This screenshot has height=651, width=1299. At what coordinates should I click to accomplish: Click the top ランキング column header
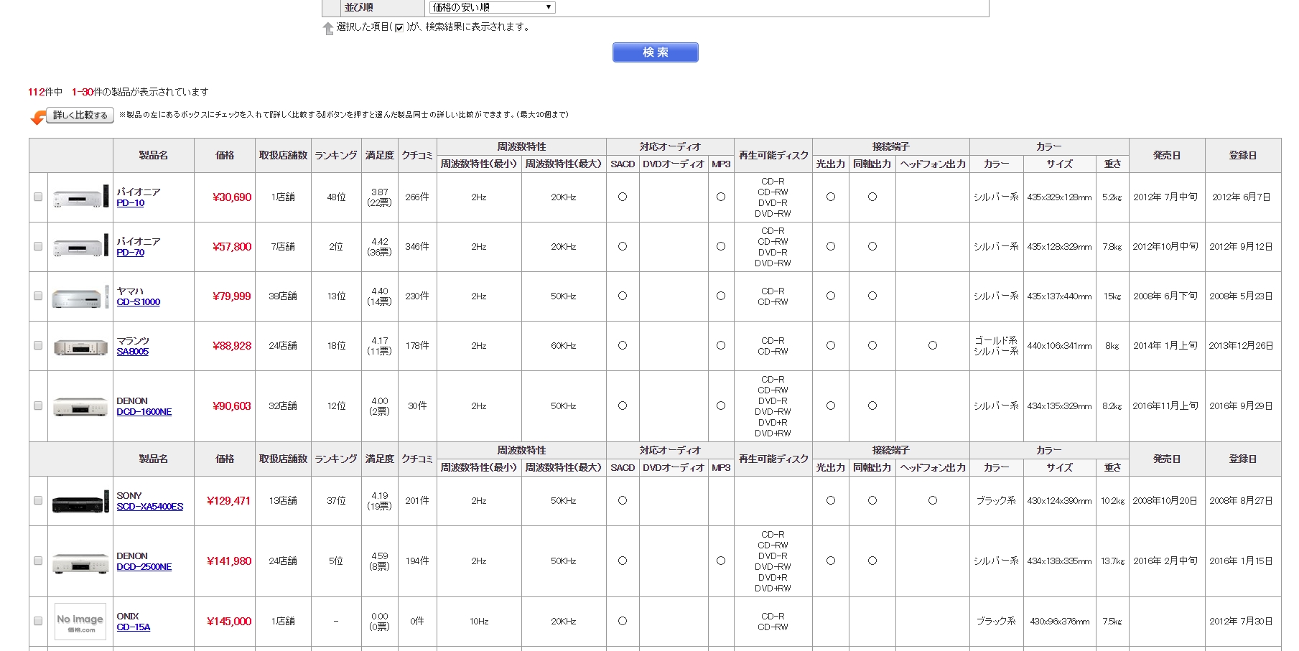click(x=336, y=155)
